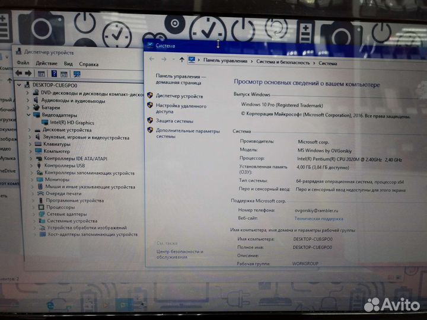The width and height of the screenshot is (427, 320).
Task: Click the Очереди печати printer icon
Action: click(40, 193)
